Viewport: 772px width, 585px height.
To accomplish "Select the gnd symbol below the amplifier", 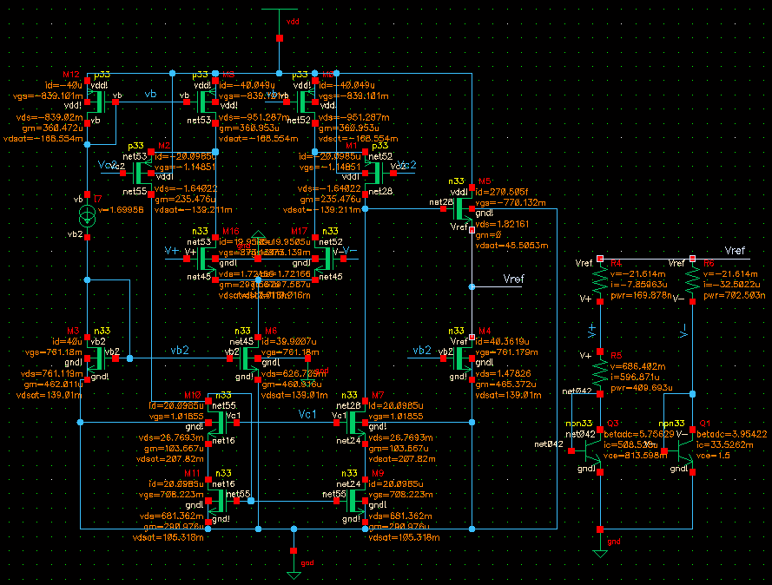I will click(294, 565).
